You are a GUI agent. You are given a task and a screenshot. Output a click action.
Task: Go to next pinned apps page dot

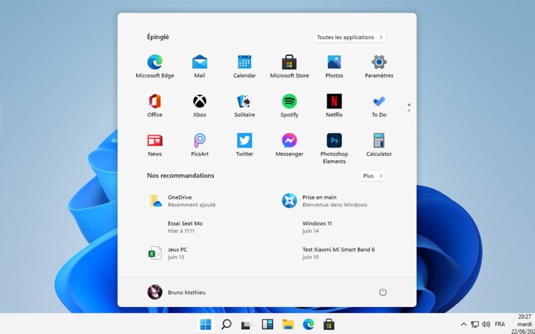409,111
